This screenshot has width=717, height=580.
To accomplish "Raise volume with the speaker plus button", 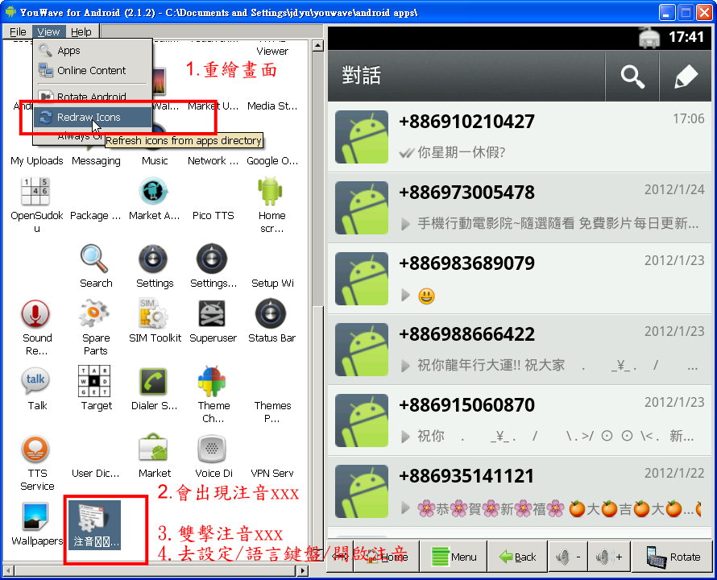I will coord(608,557).
